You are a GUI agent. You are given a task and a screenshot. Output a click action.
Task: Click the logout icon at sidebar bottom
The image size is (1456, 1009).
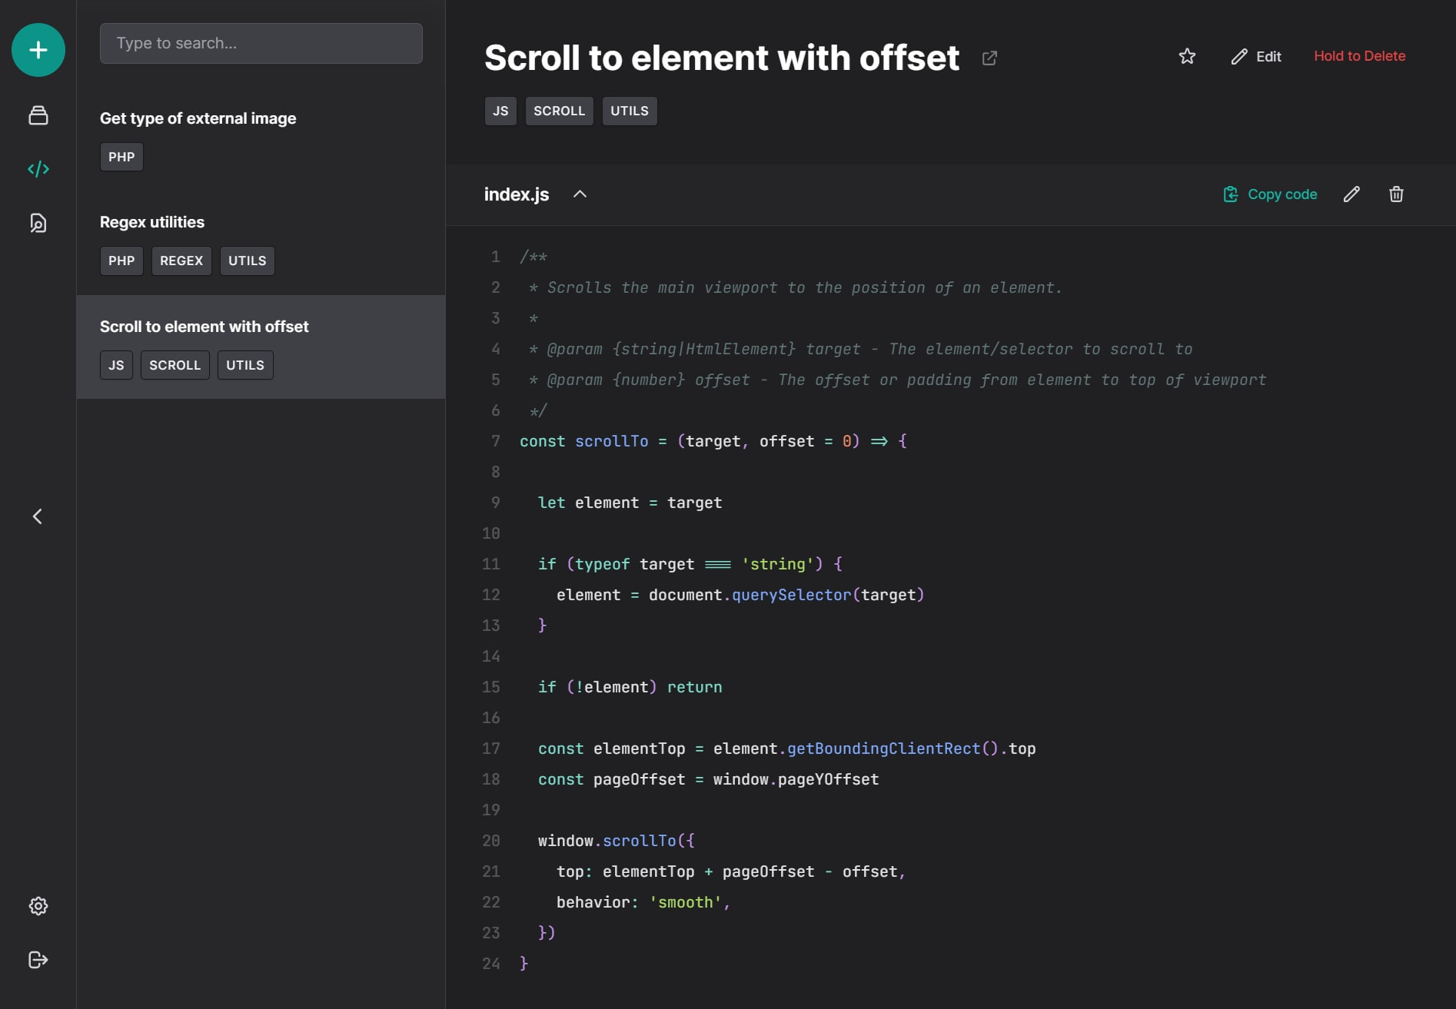[38, 960]
